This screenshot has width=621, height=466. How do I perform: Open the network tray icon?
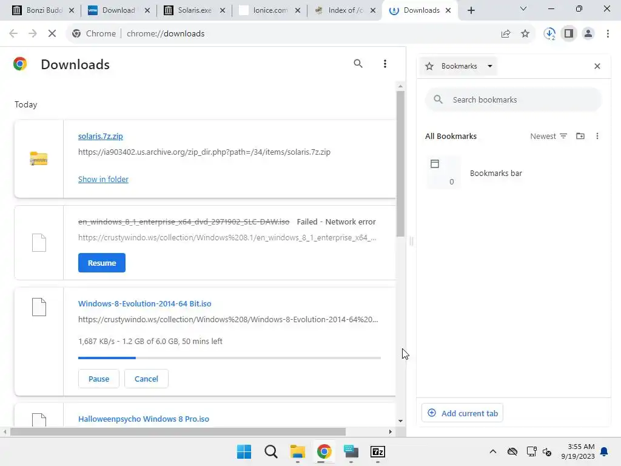531,451
